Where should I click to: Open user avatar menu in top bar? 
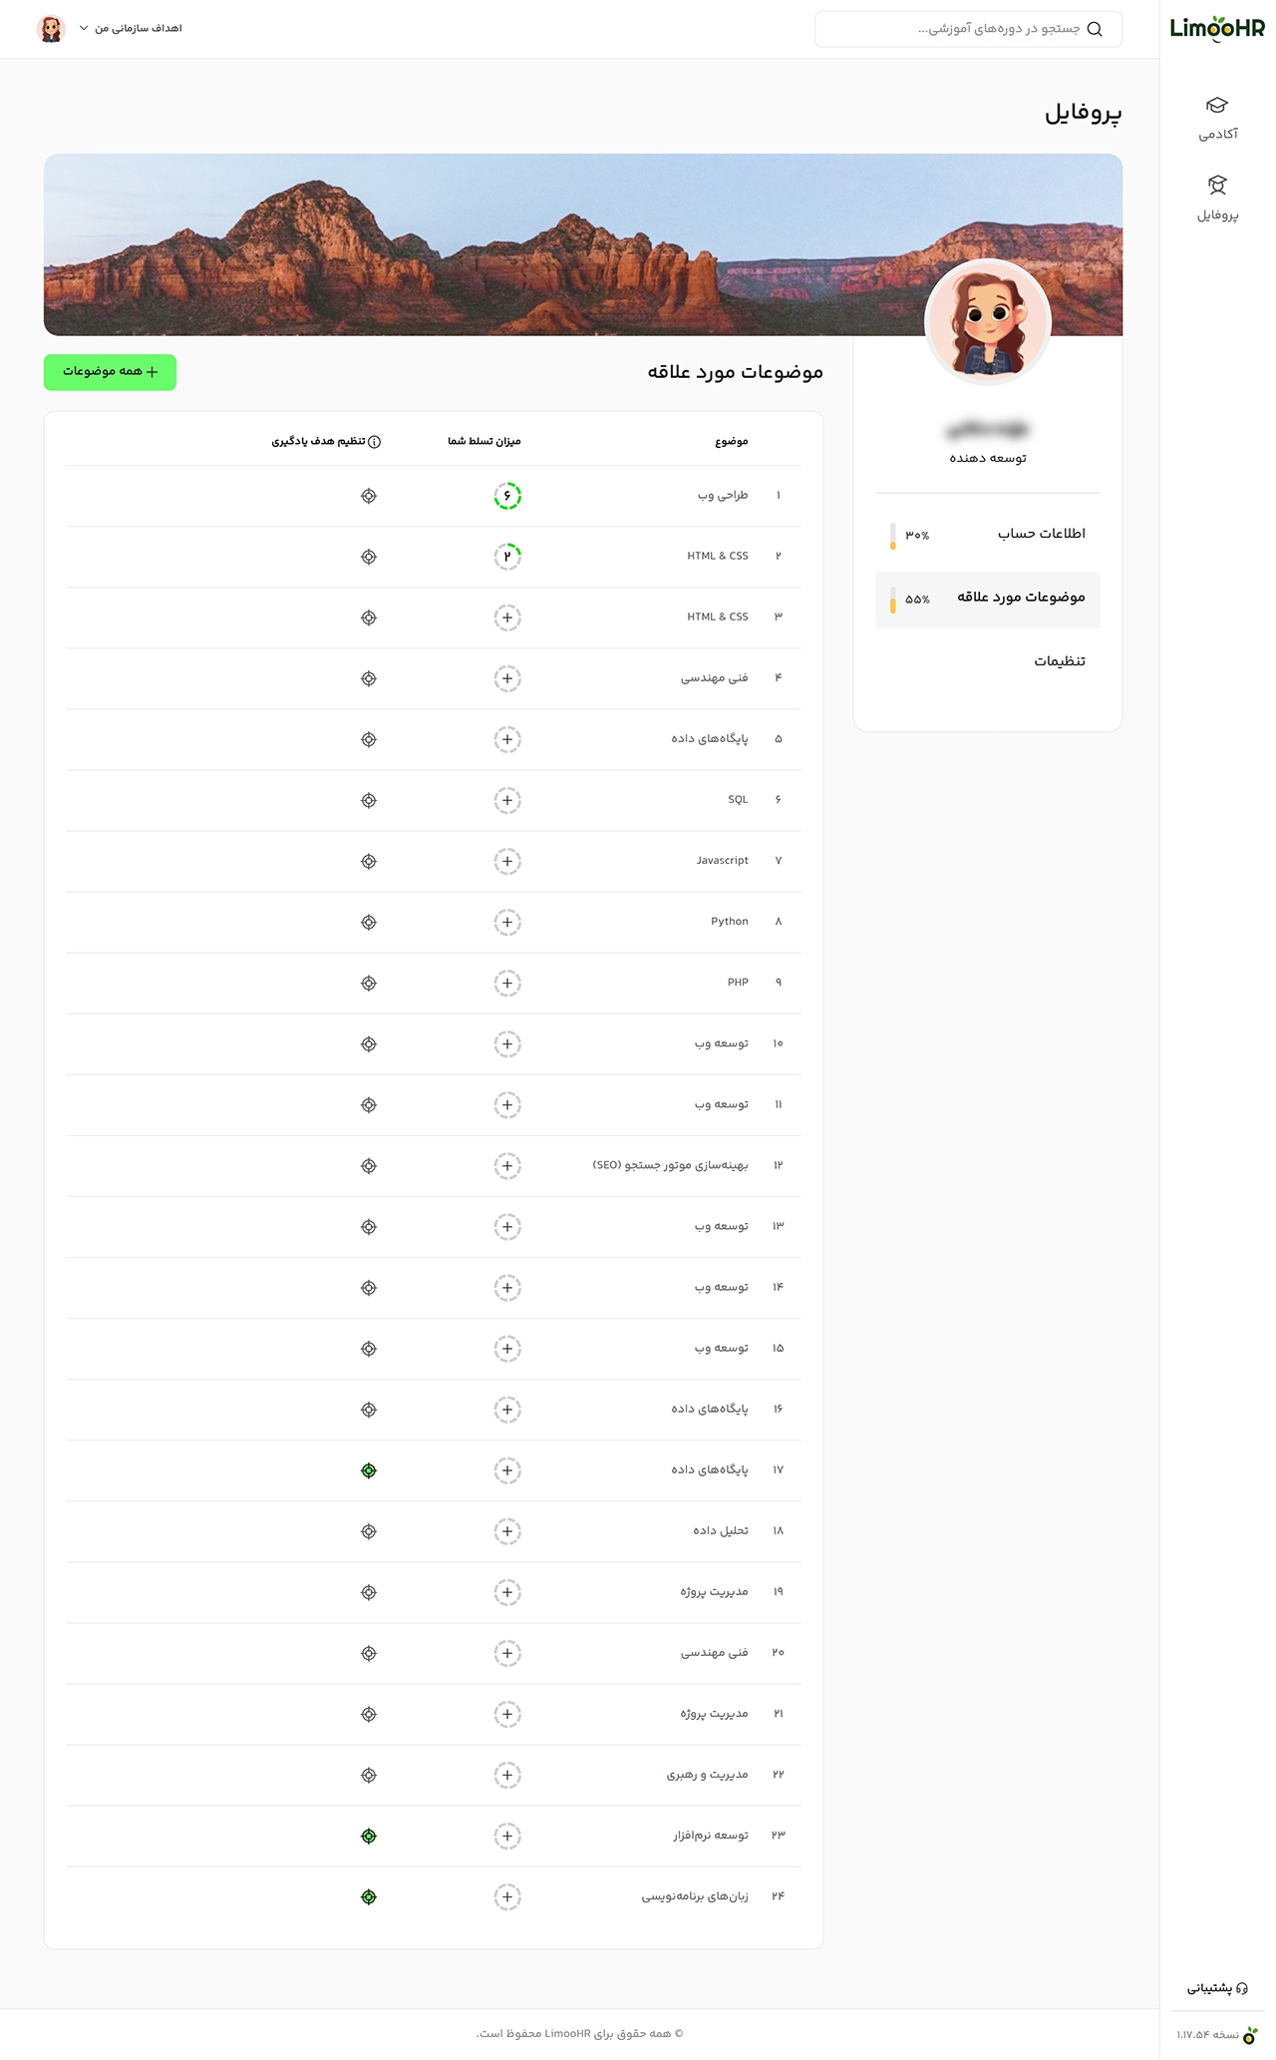point(51,29)
